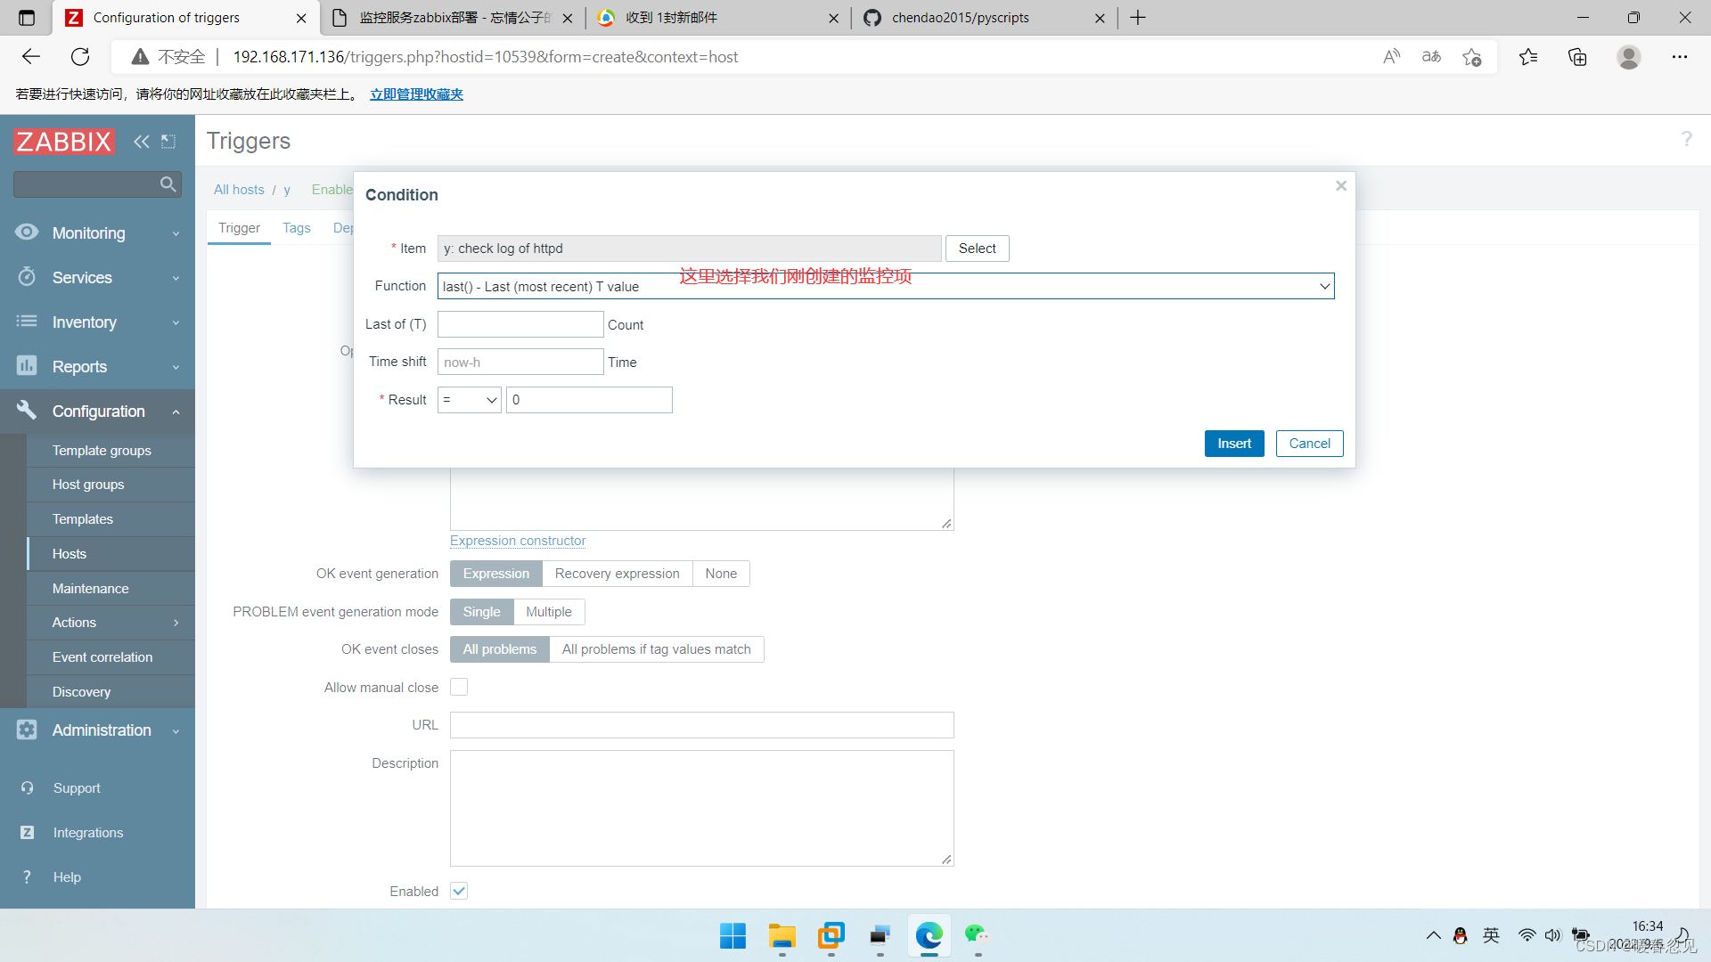Toggle the Enabled checkbox

coord(458,891)
